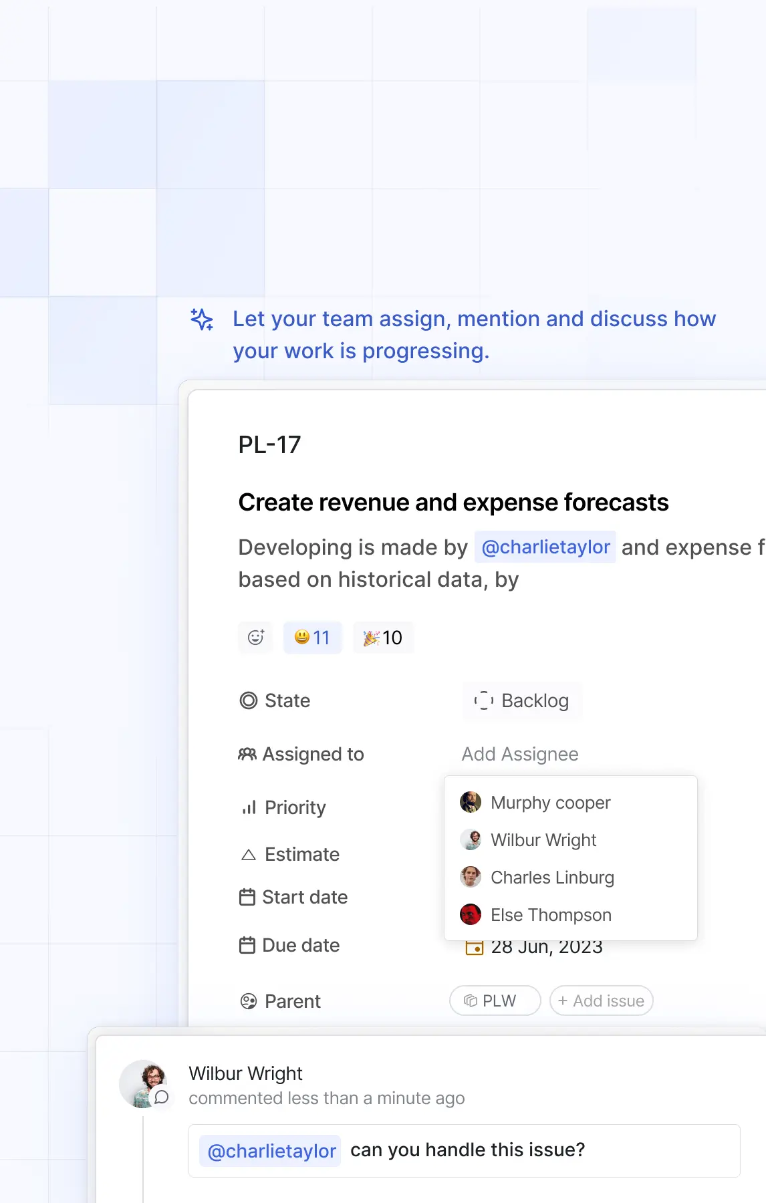
Task: Click the State circle icon
Action: click(x=249, y=700)
